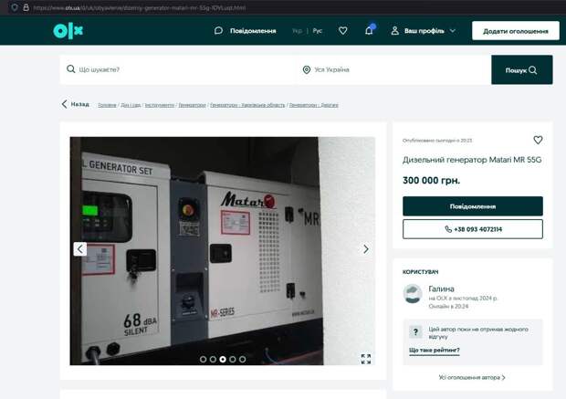Image resolution: width=566 pixels, height=399 pixels.
Task: Select the fourth gallery dot
Action: (233, 359)
